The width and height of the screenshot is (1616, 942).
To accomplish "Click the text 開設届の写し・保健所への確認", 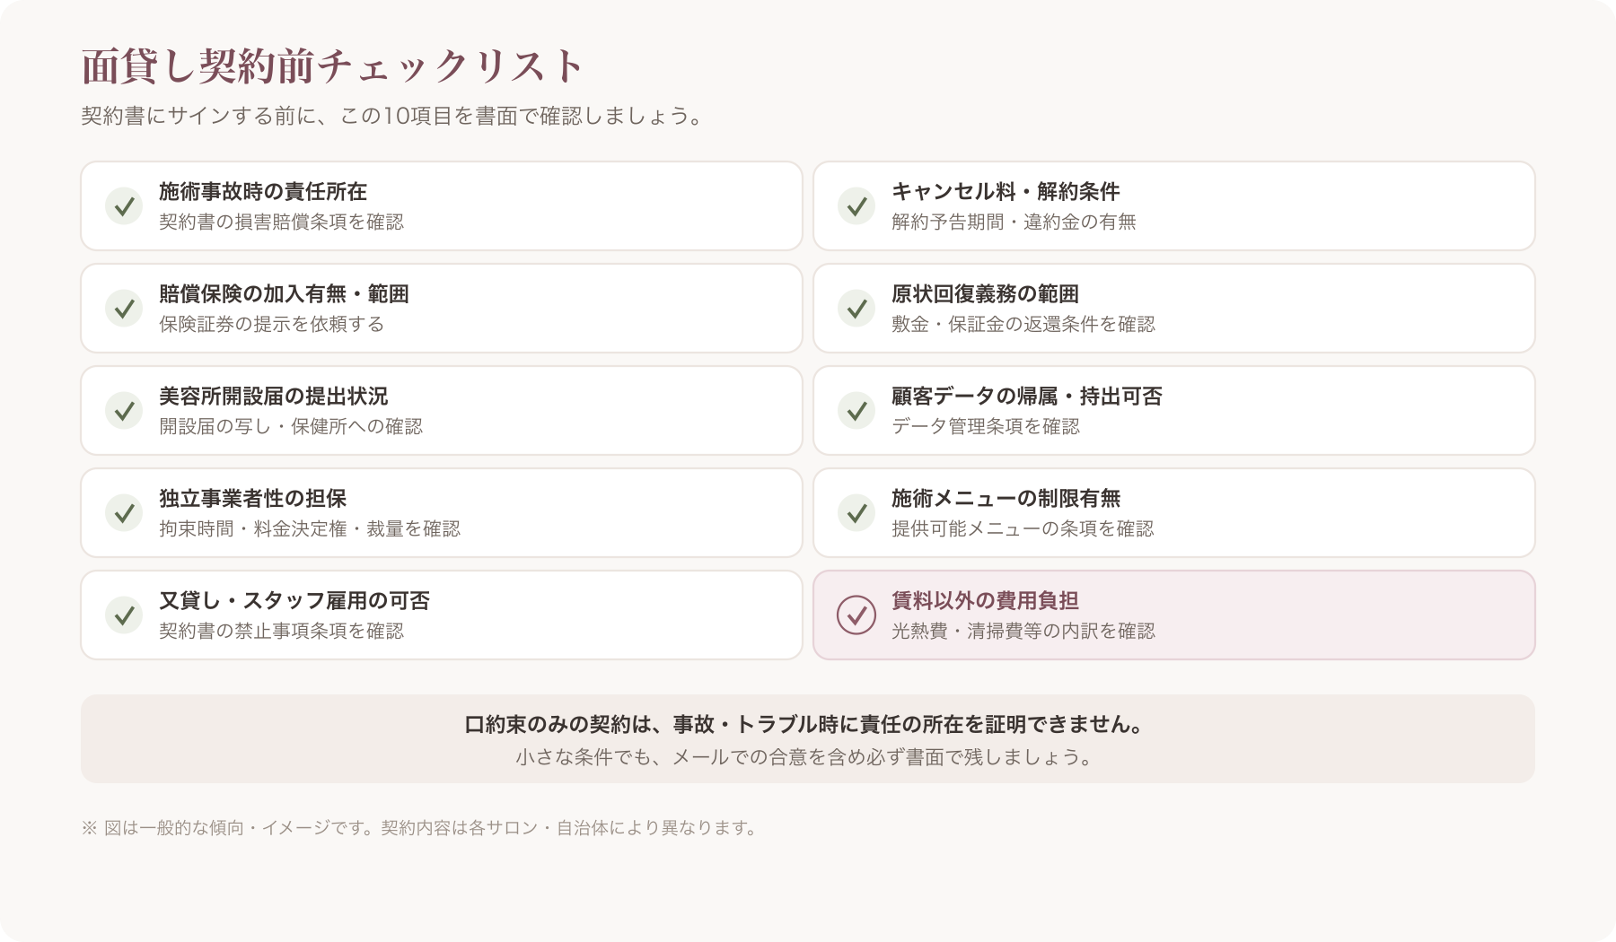I will click(x=291, y=426).
